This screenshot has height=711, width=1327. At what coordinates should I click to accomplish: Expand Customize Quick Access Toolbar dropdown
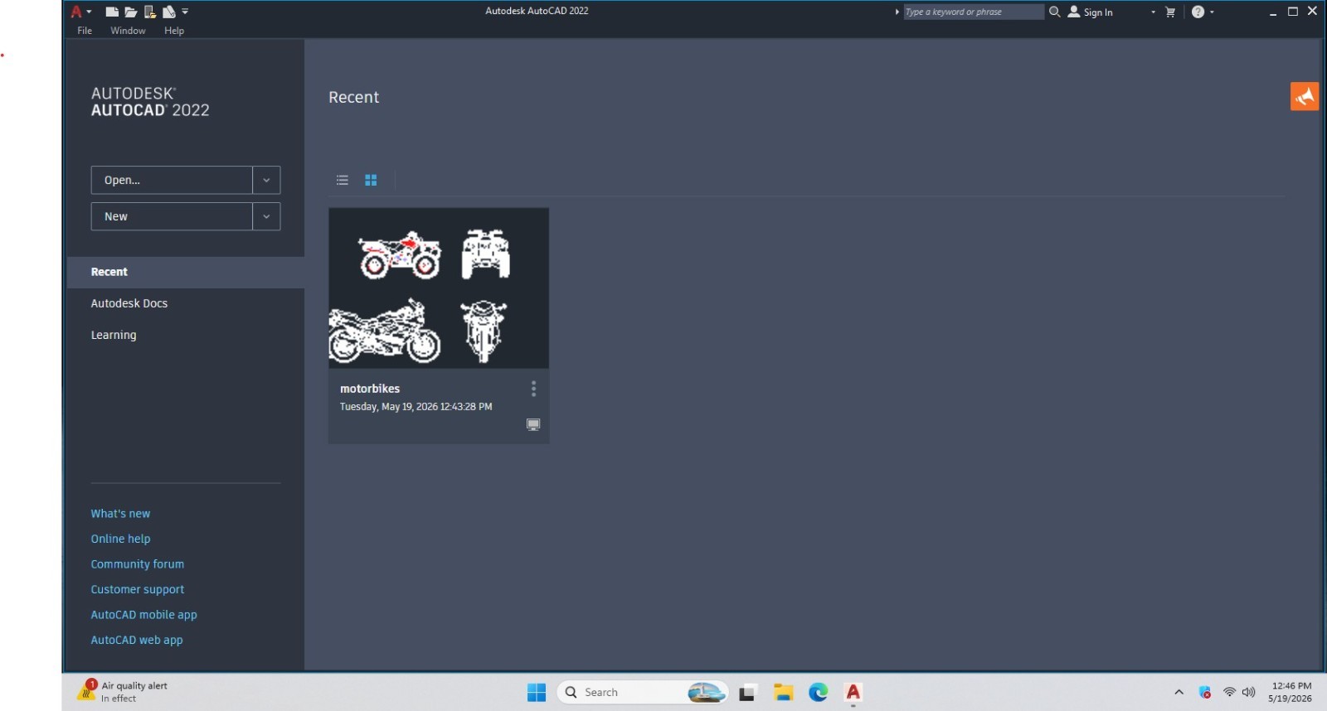pos(185,12)
